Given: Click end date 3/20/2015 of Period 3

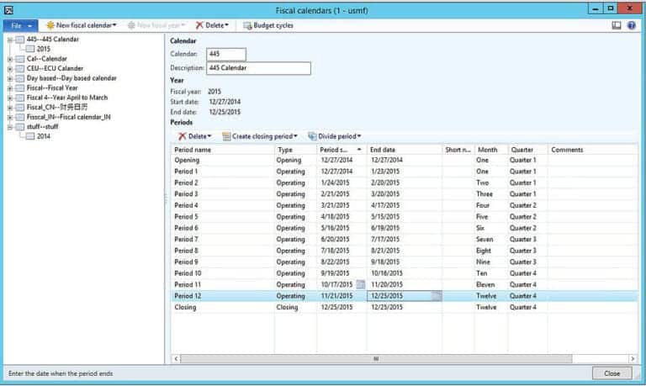Looking at the screenshot, I should tap(385, 194).
